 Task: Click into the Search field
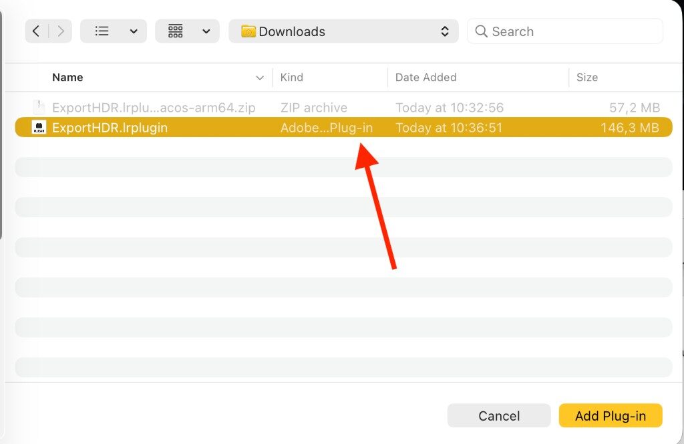pyautogui.click(x=565, y=31)
